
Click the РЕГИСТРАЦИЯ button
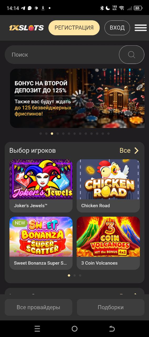click(x=74, y=28)
